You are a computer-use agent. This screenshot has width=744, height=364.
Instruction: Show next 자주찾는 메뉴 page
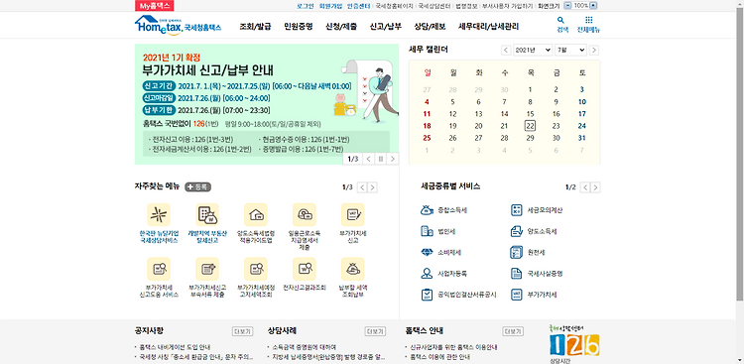(x=373, y=187)
